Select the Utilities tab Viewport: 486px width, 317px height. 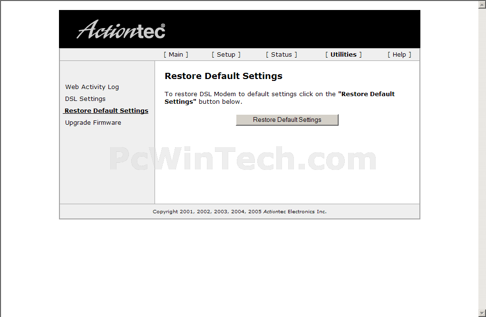pos(343,55)
